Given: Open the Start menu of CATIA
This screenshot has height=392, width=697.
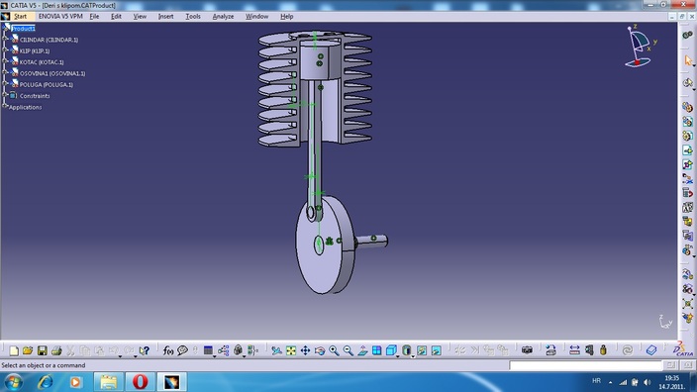Looking at the screenshot, I should [20, 17].
